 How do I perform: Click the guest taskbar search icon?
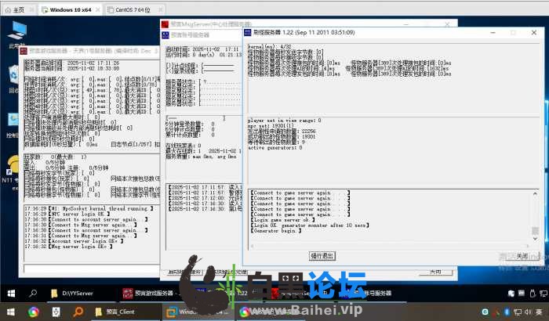click(33, 293)
